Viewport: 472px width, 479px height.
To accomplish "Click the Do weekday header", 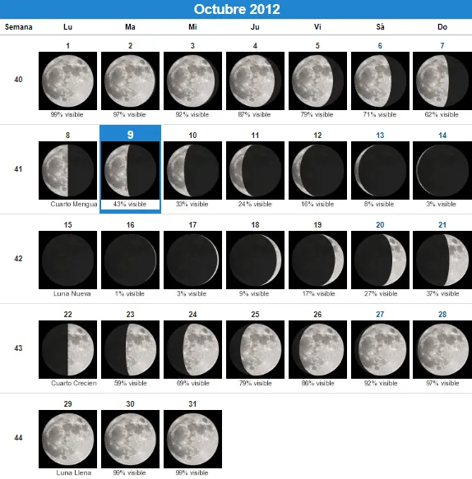I will pyautogui.click(x=442, y=27).
